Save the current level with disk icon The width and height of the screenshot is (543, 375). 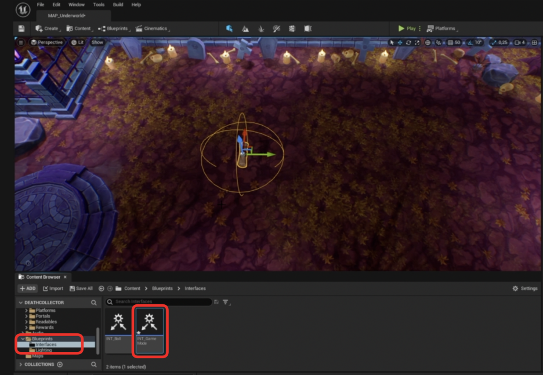click(21, 28)
